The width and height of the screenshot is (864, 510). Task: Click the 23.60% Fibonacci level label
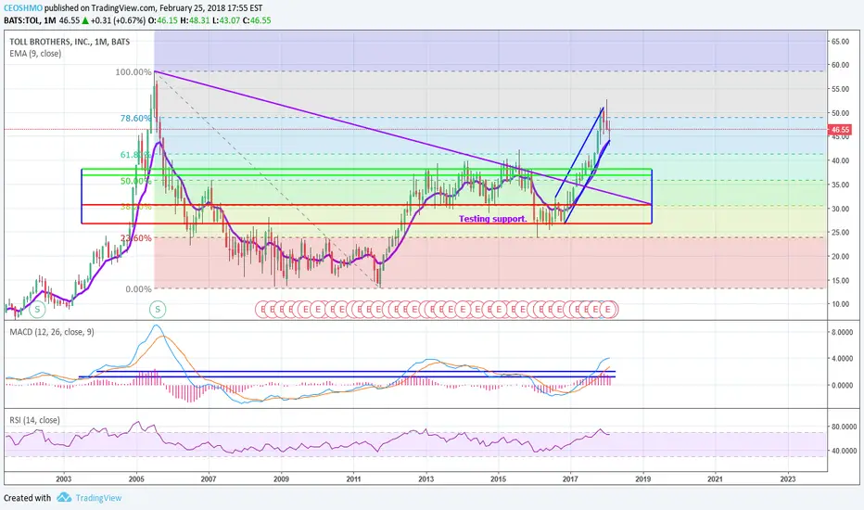point(135,238)
